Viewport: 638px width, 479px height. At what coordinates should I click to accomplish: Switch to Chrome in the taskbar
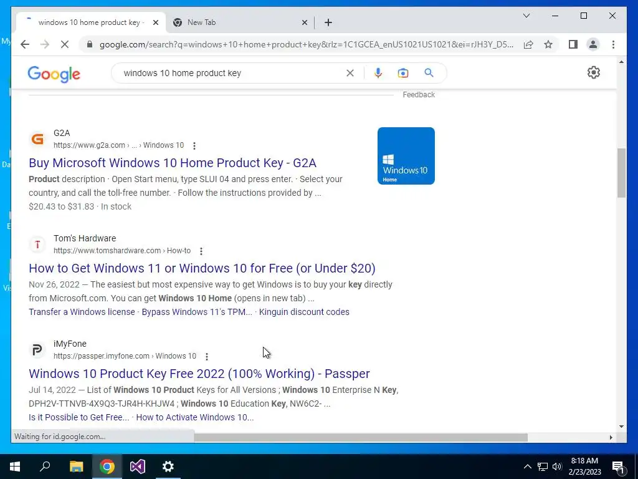107,467
